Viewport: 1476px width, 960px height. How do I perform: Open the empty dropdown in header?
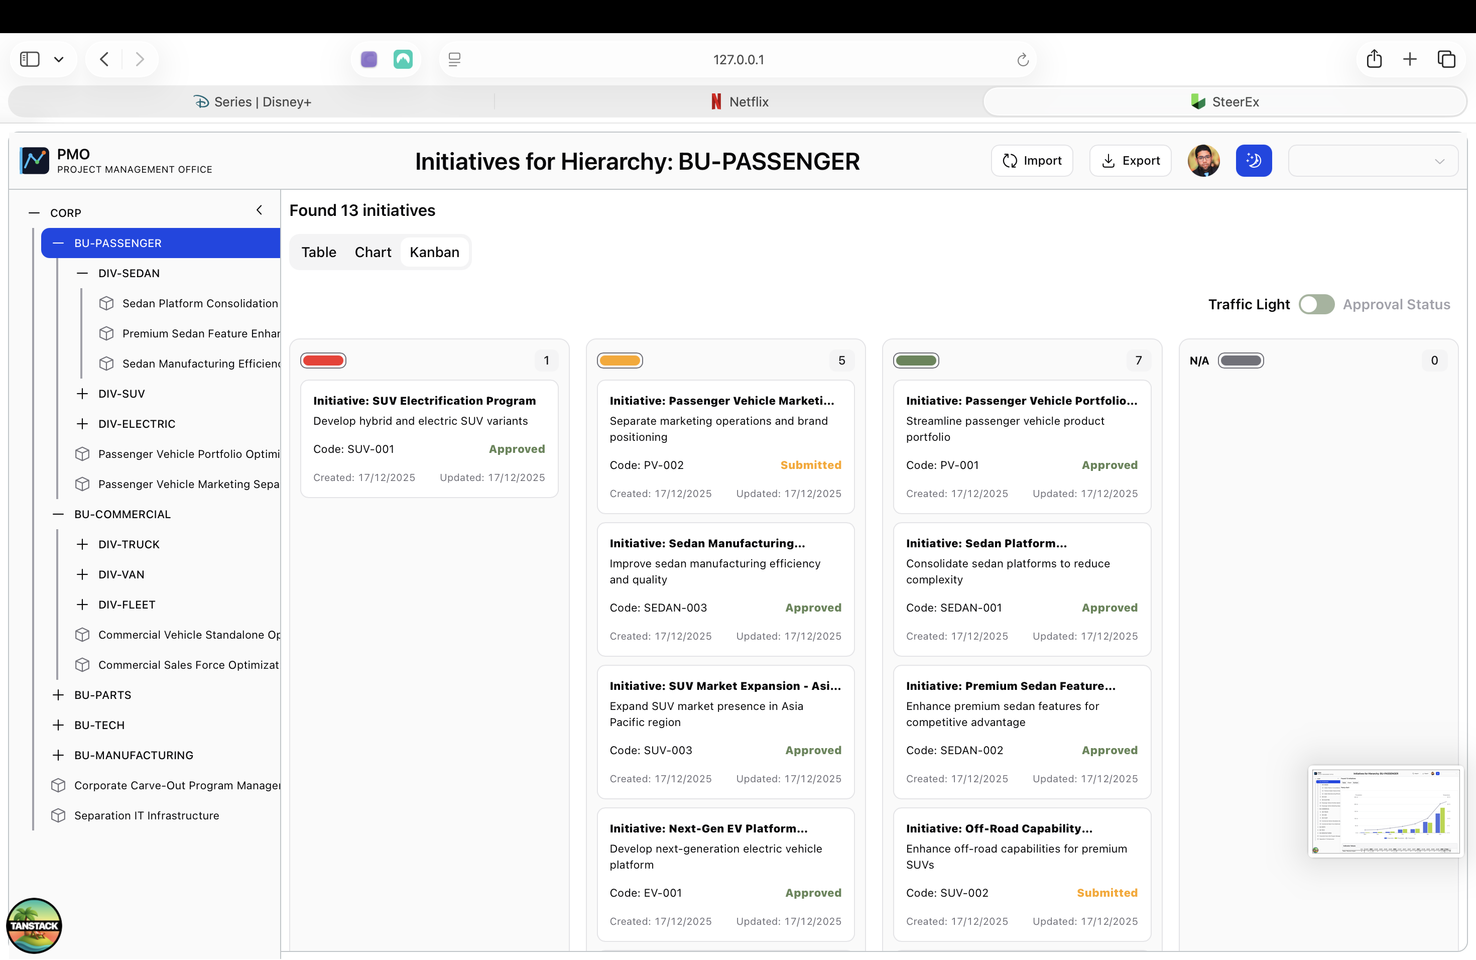point(1373,161)
